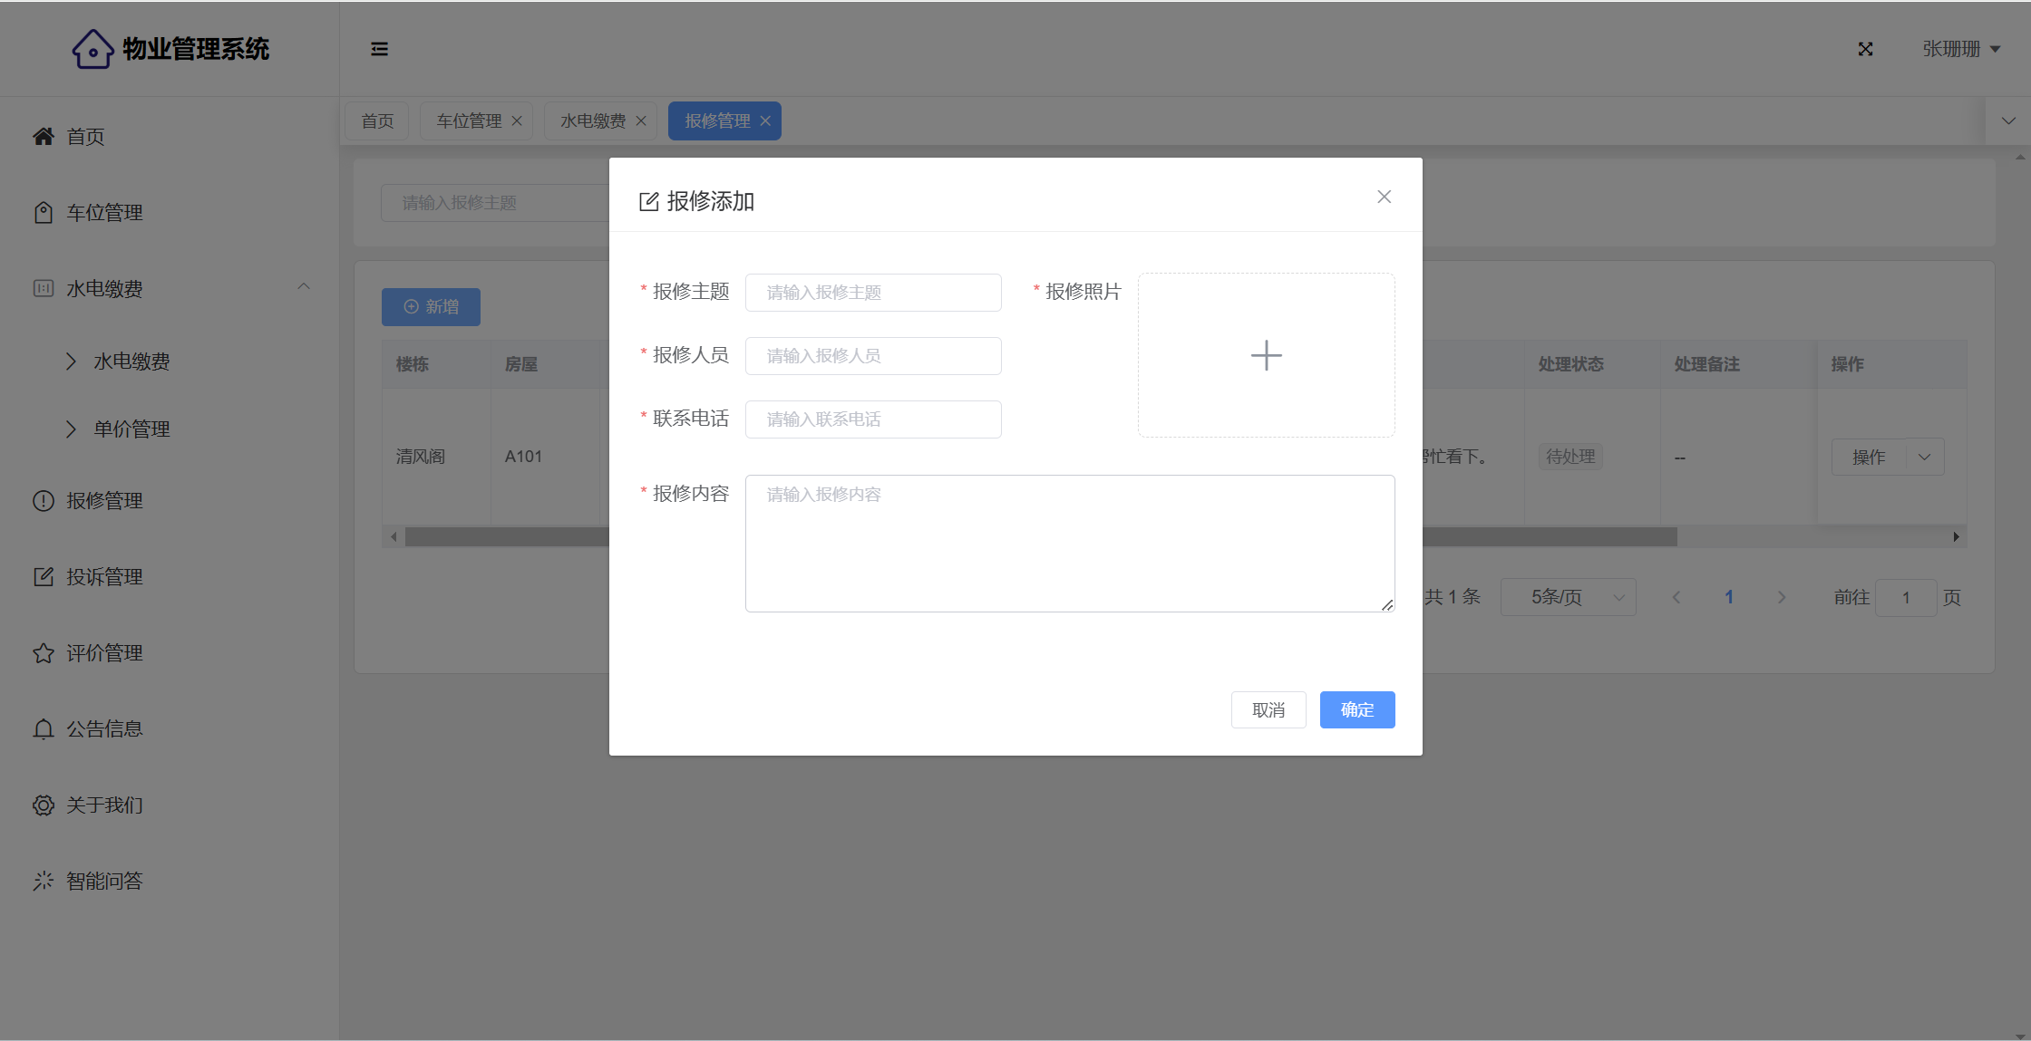Open the 5条/页 page size dropdown

[x=1568, y=597]
